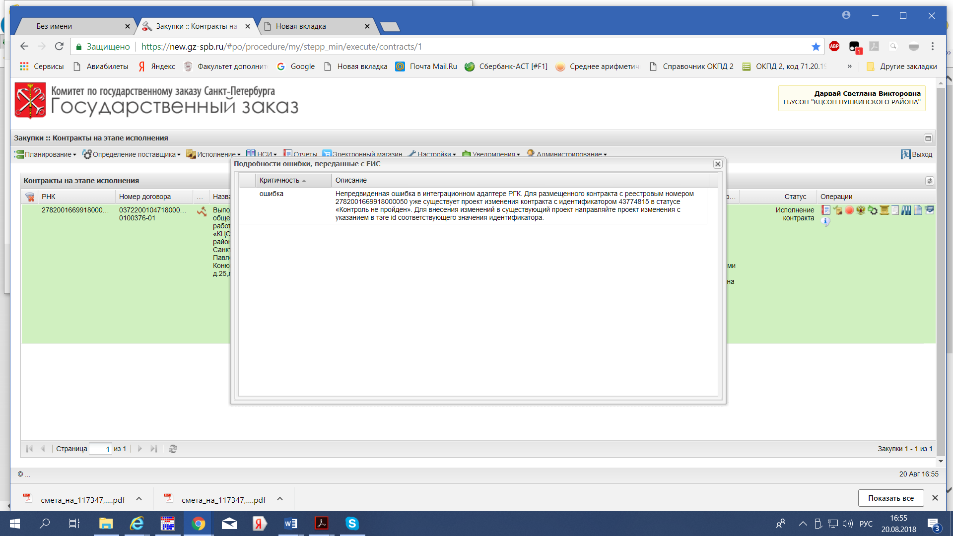The image size is (953, 536).
Task: Click the red notebook operation icon
Action: click(x=826, y=210)
